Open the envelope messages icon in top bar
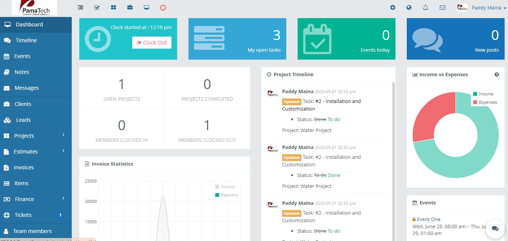Screen dimensions: 508x241 click(x=443, y=8)
